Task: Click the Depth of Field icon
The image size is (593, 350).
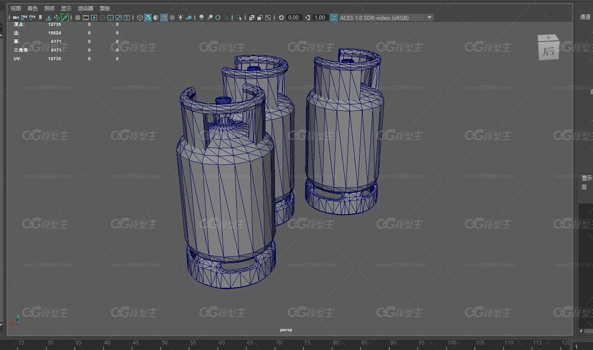Action: tap(226, 18)
